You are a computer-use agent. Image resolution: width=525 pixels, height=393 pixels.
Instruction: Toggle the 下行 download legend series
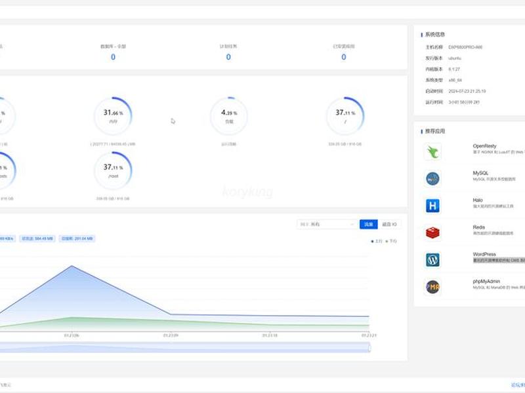point(391,241)
